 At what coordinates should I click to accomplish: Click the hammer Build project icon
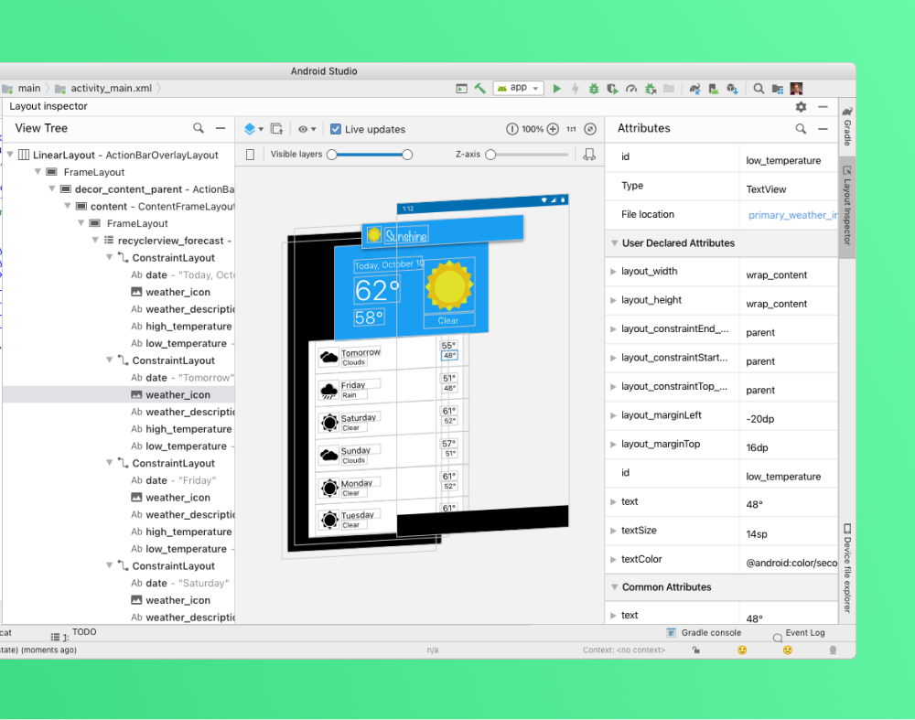(480, 89)
